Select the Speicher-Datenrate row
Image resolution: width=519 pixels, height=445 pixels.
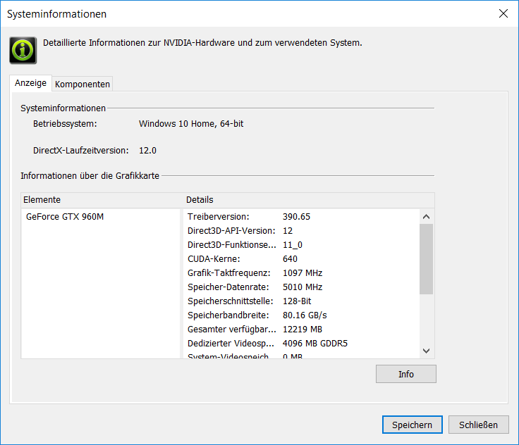(x=302, y=287)
